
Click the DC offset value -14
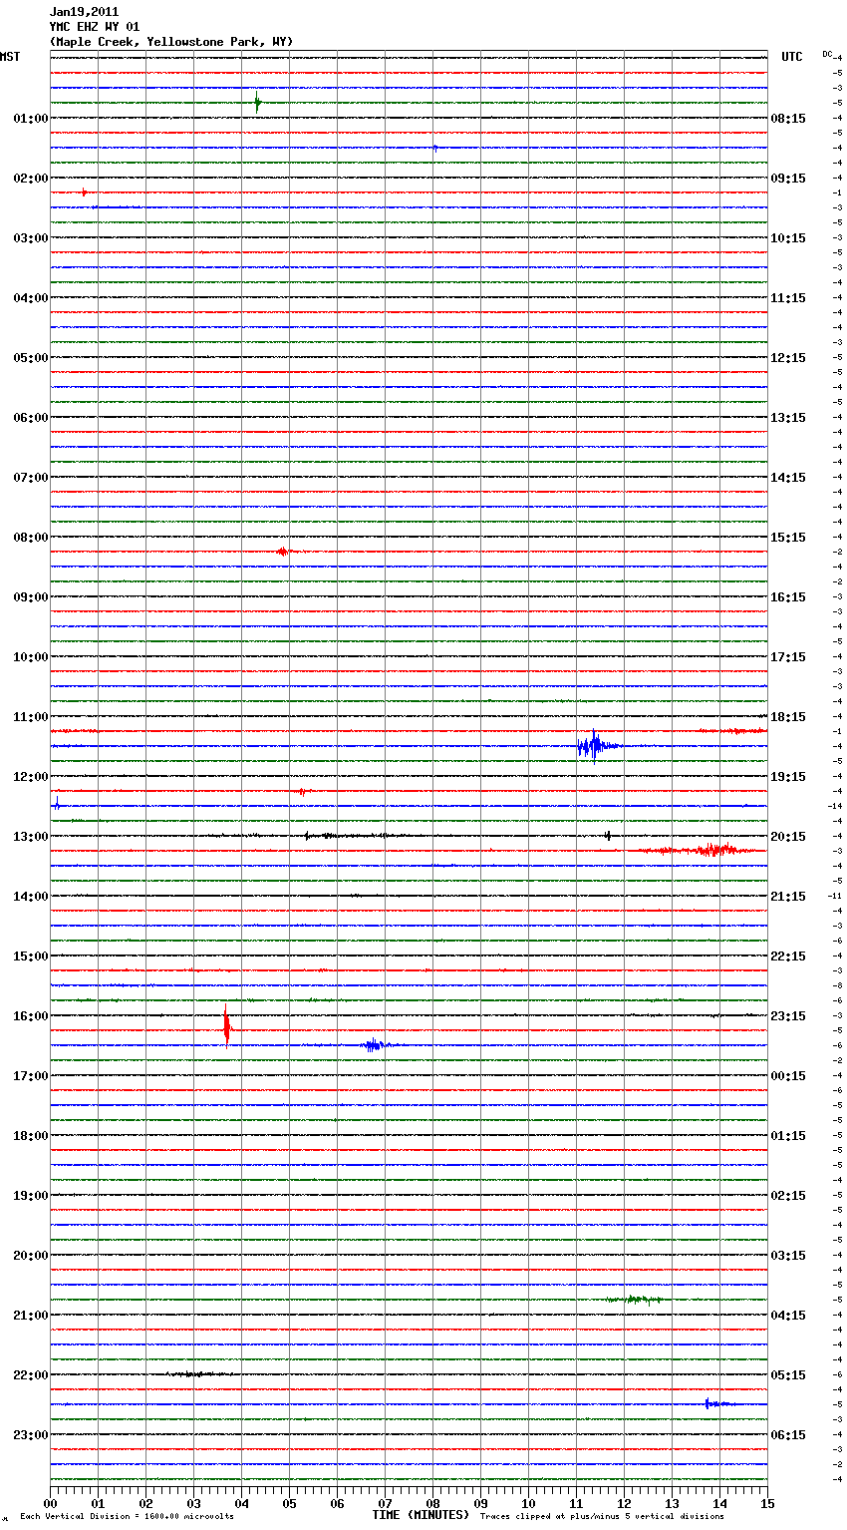[x=836, y=806]
